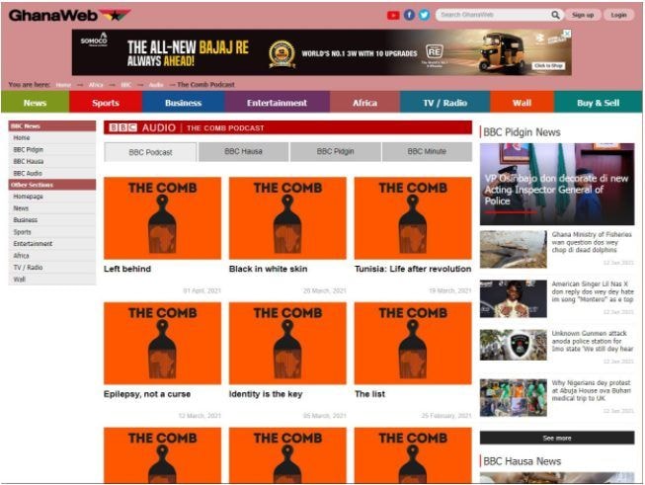This screenshot has height=485, width=645.
Task: Click the See more button
Action: (x=557, y=439)
